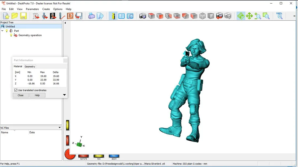Toggle visibility bulb for Part
The height and width of the screenshot is (167, 298).
[7, 31]
